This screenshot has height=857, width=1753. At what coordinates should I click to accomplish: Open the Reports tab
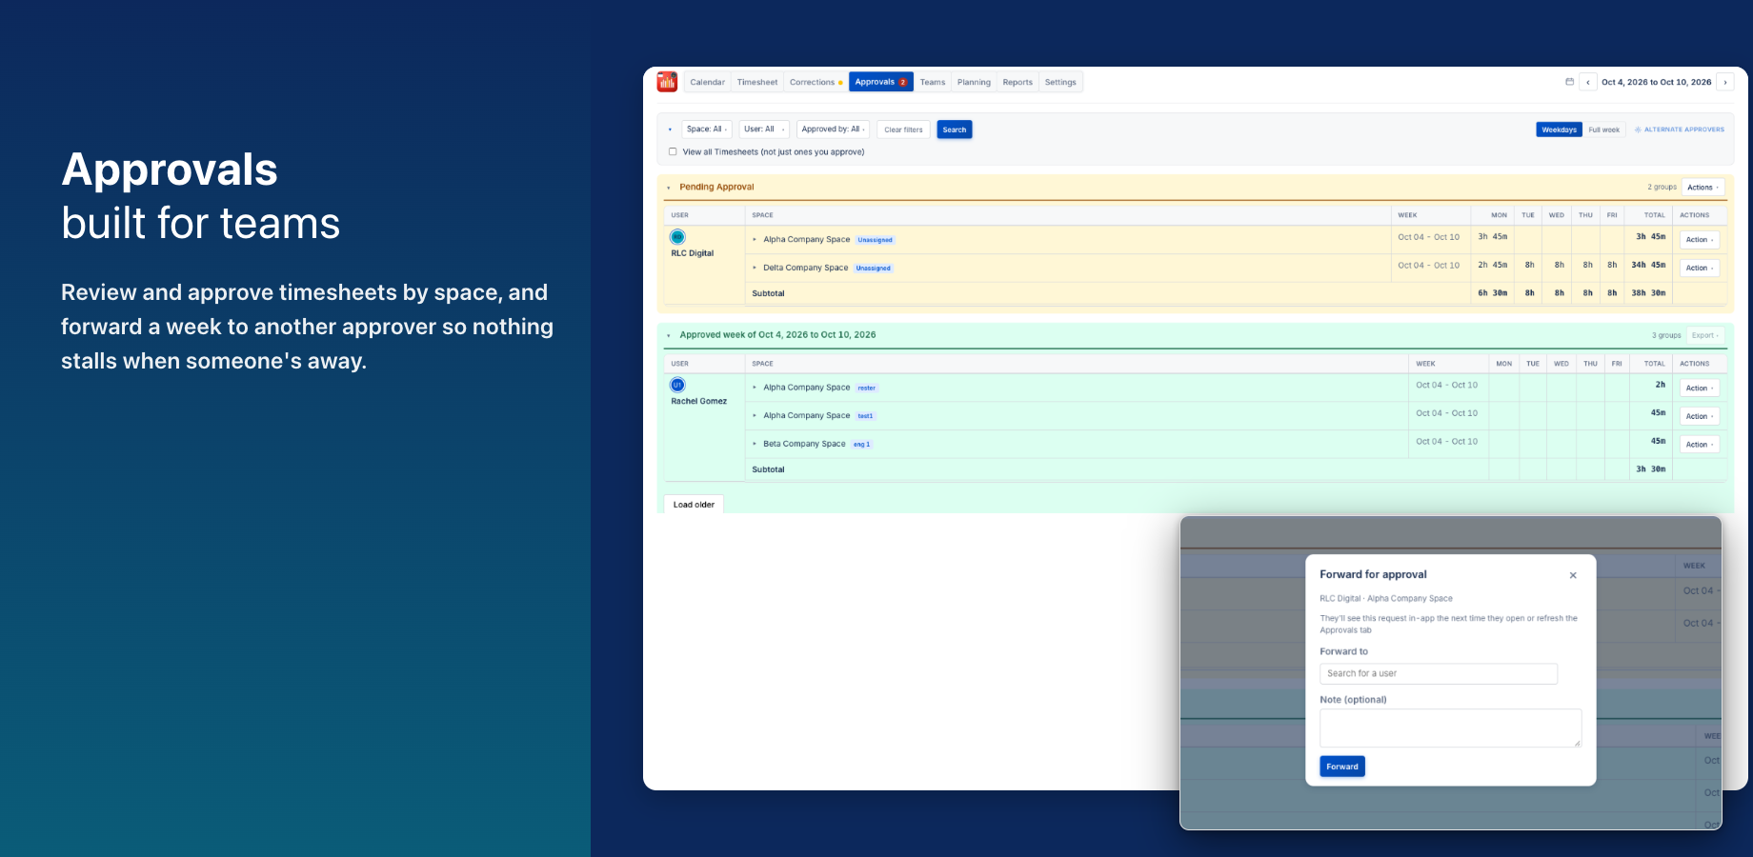click(1018, 82)
